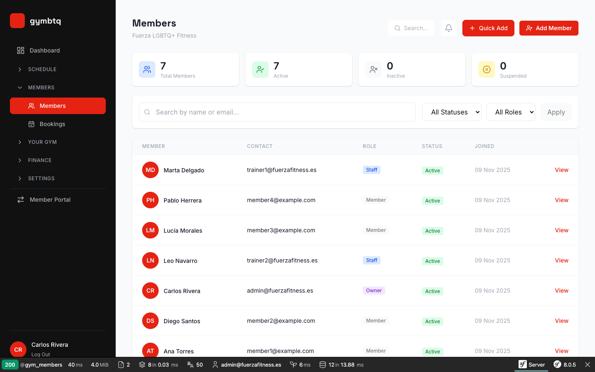Screen dimensions: 595x372
Task: Open the database queries panel in toolbar
Action: (x=341, y=365)
